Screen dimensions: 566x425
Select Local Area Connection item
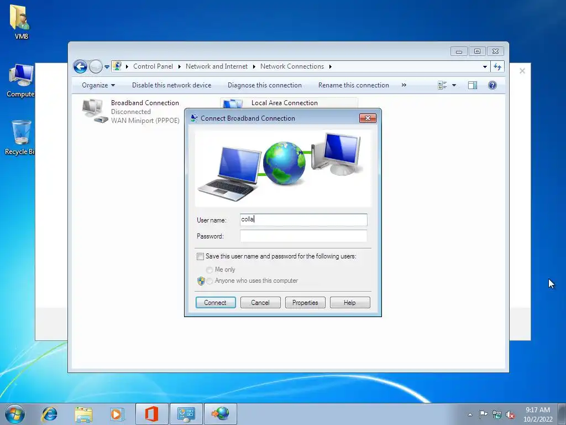pyautogui.click(x=289, y=103)
